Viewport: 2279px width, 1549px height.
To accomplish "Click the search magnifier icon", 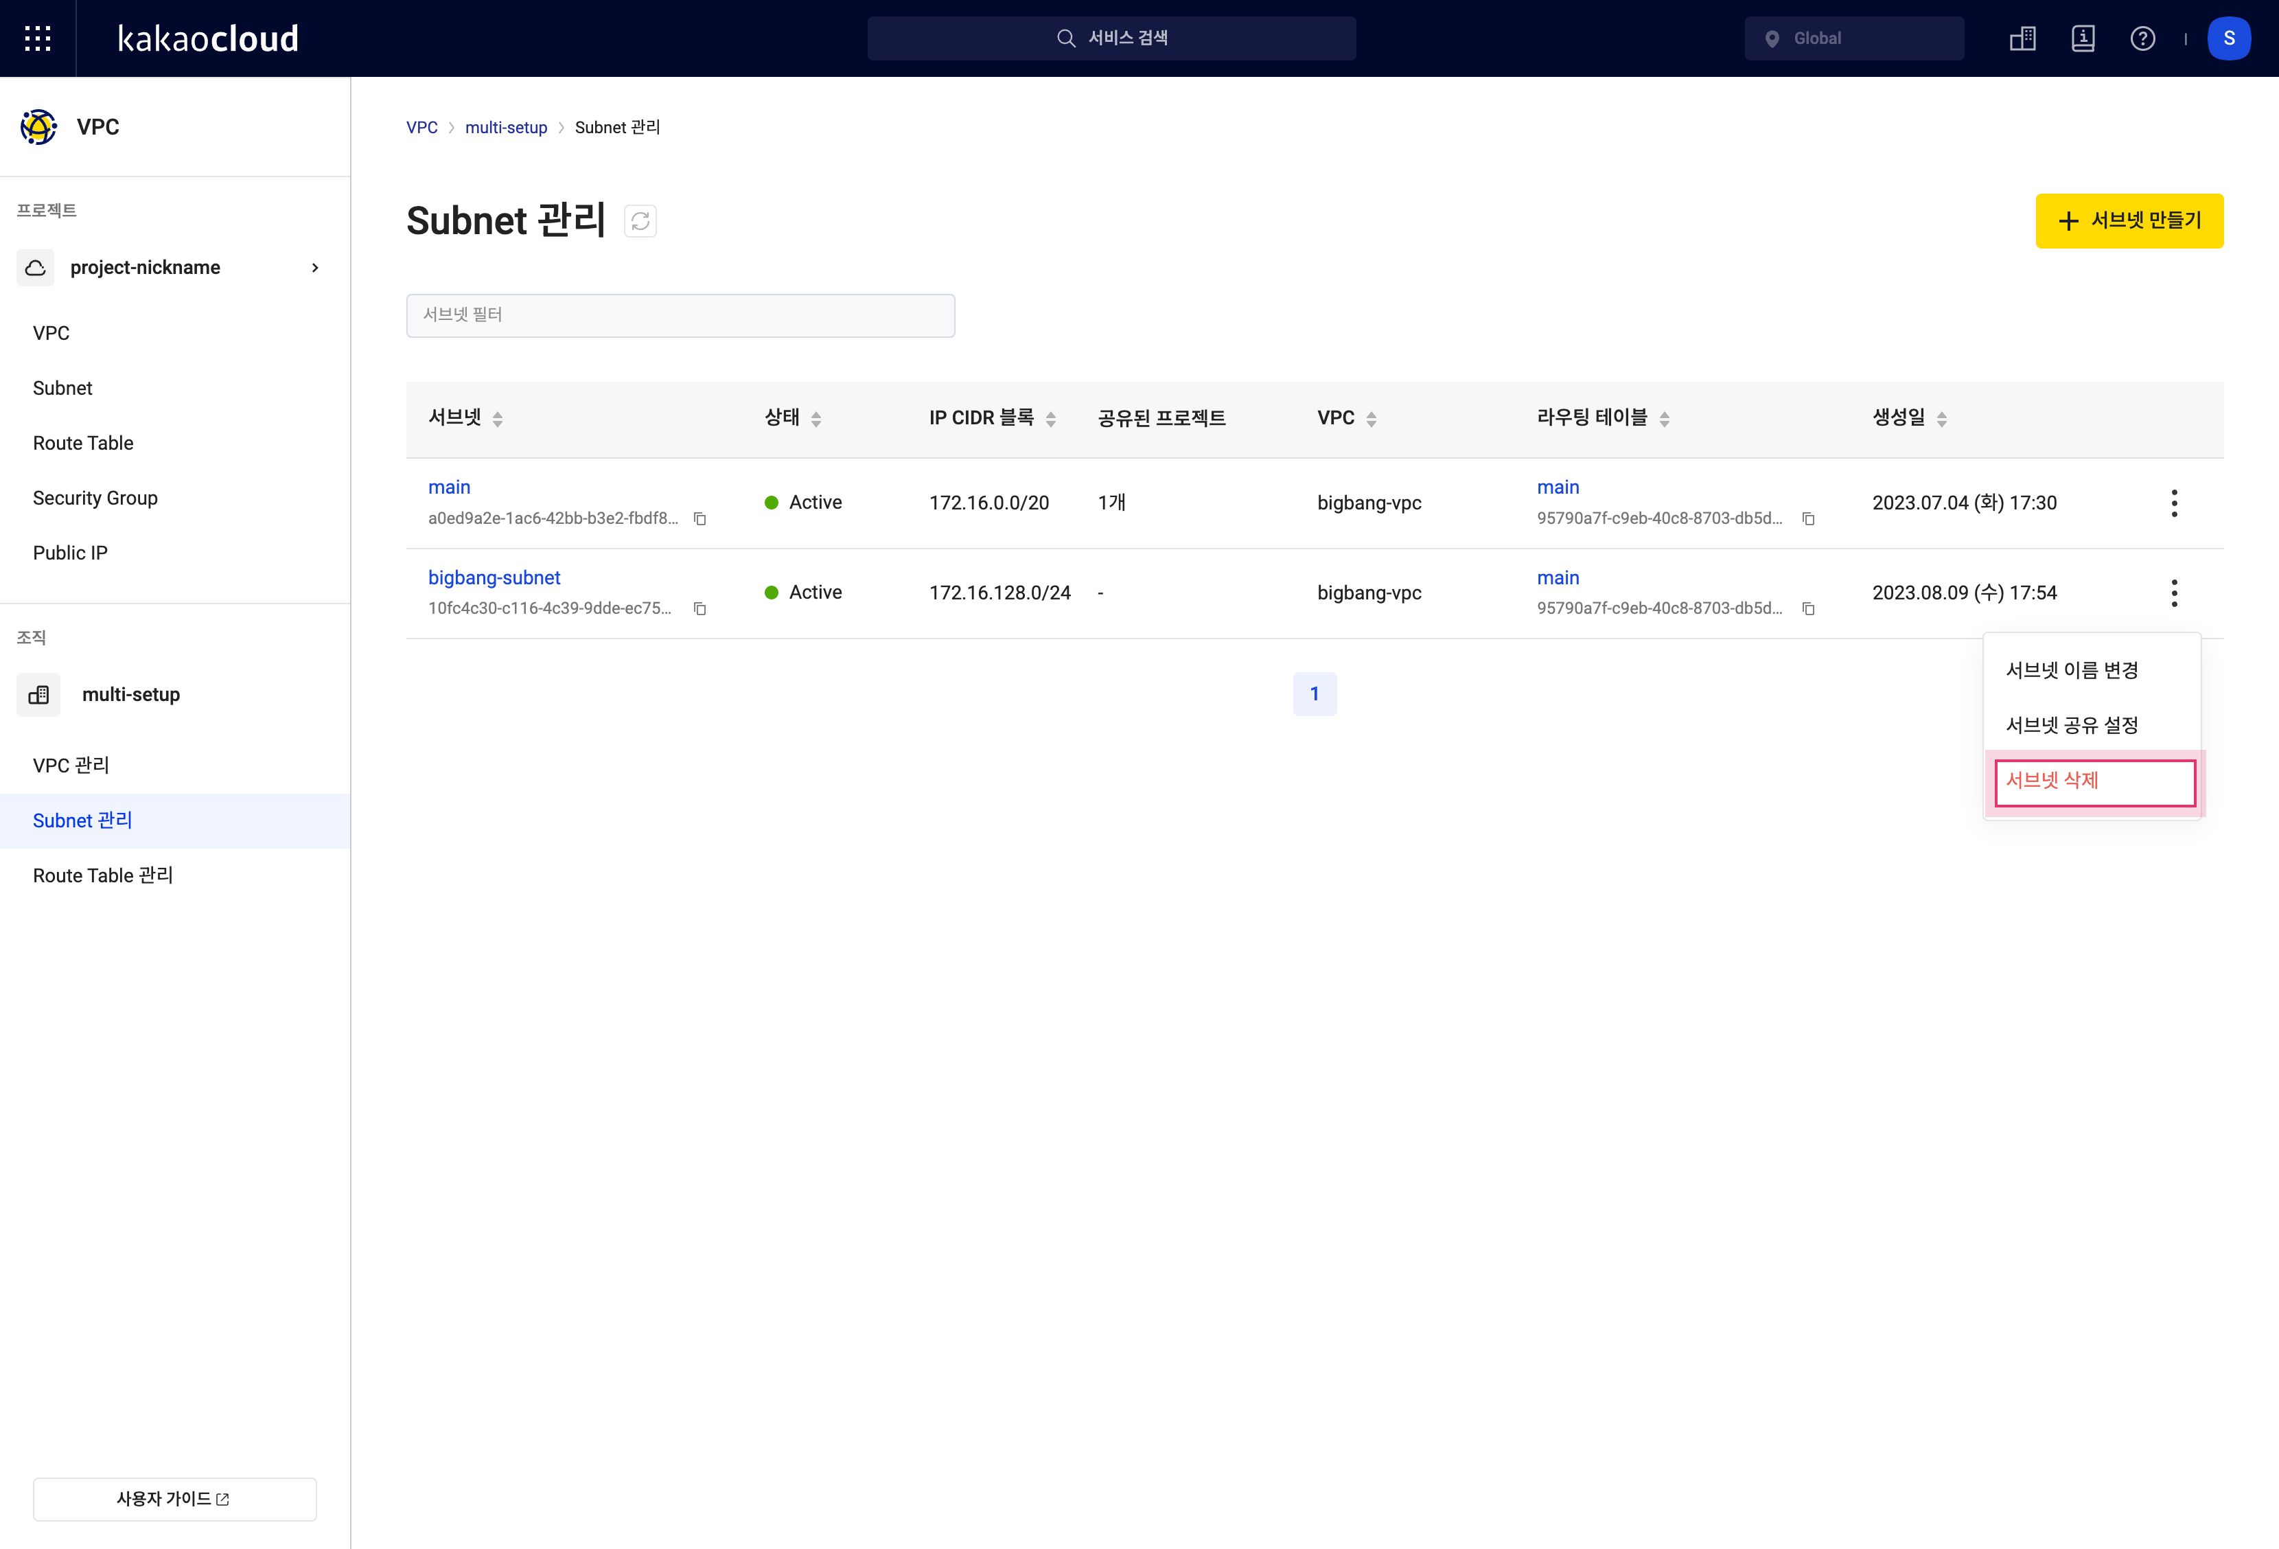I will pyautogui.click(x=1066, y=38).
